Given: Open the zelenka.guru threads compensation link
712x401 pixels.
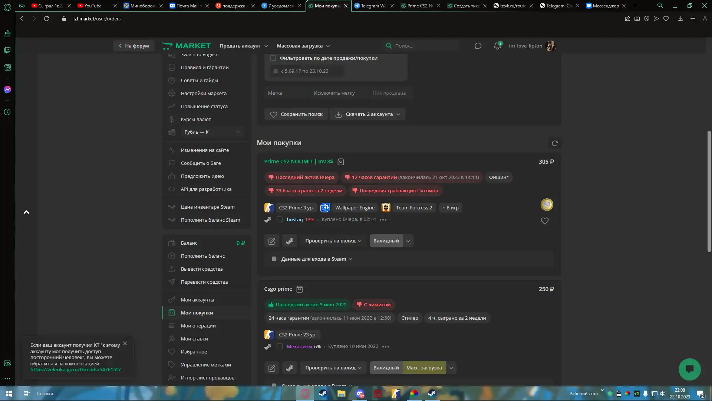Looking at the screenshot, I should pyautogui.click(x=75, y=370).
